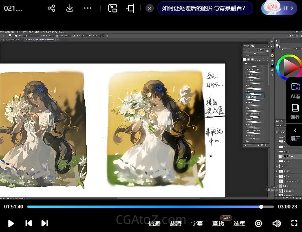Image resolution: width=302 pixels, height=232 pixels.
Task: Enter fullscreen mode
Action: tap(294, 223)
